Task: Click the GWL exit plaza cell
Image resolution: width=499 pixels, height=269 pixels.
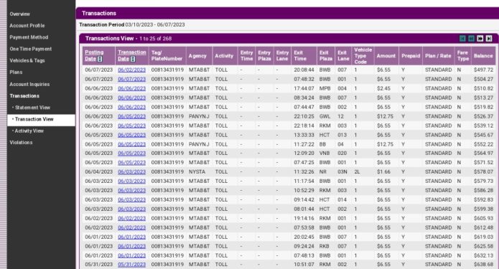Action: click(x=325, y=116)
